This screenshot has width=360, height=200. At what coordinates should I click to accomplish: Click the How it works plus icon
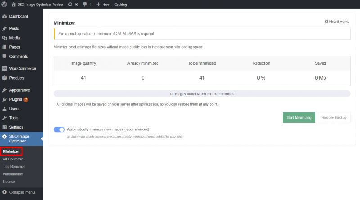(327, 22)
